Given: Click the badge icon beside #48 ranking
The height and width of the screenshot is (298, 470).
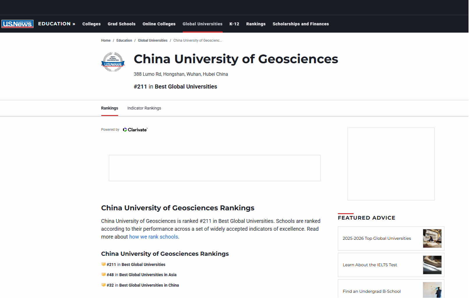Looking at the screenshot, I should (103, 275).
